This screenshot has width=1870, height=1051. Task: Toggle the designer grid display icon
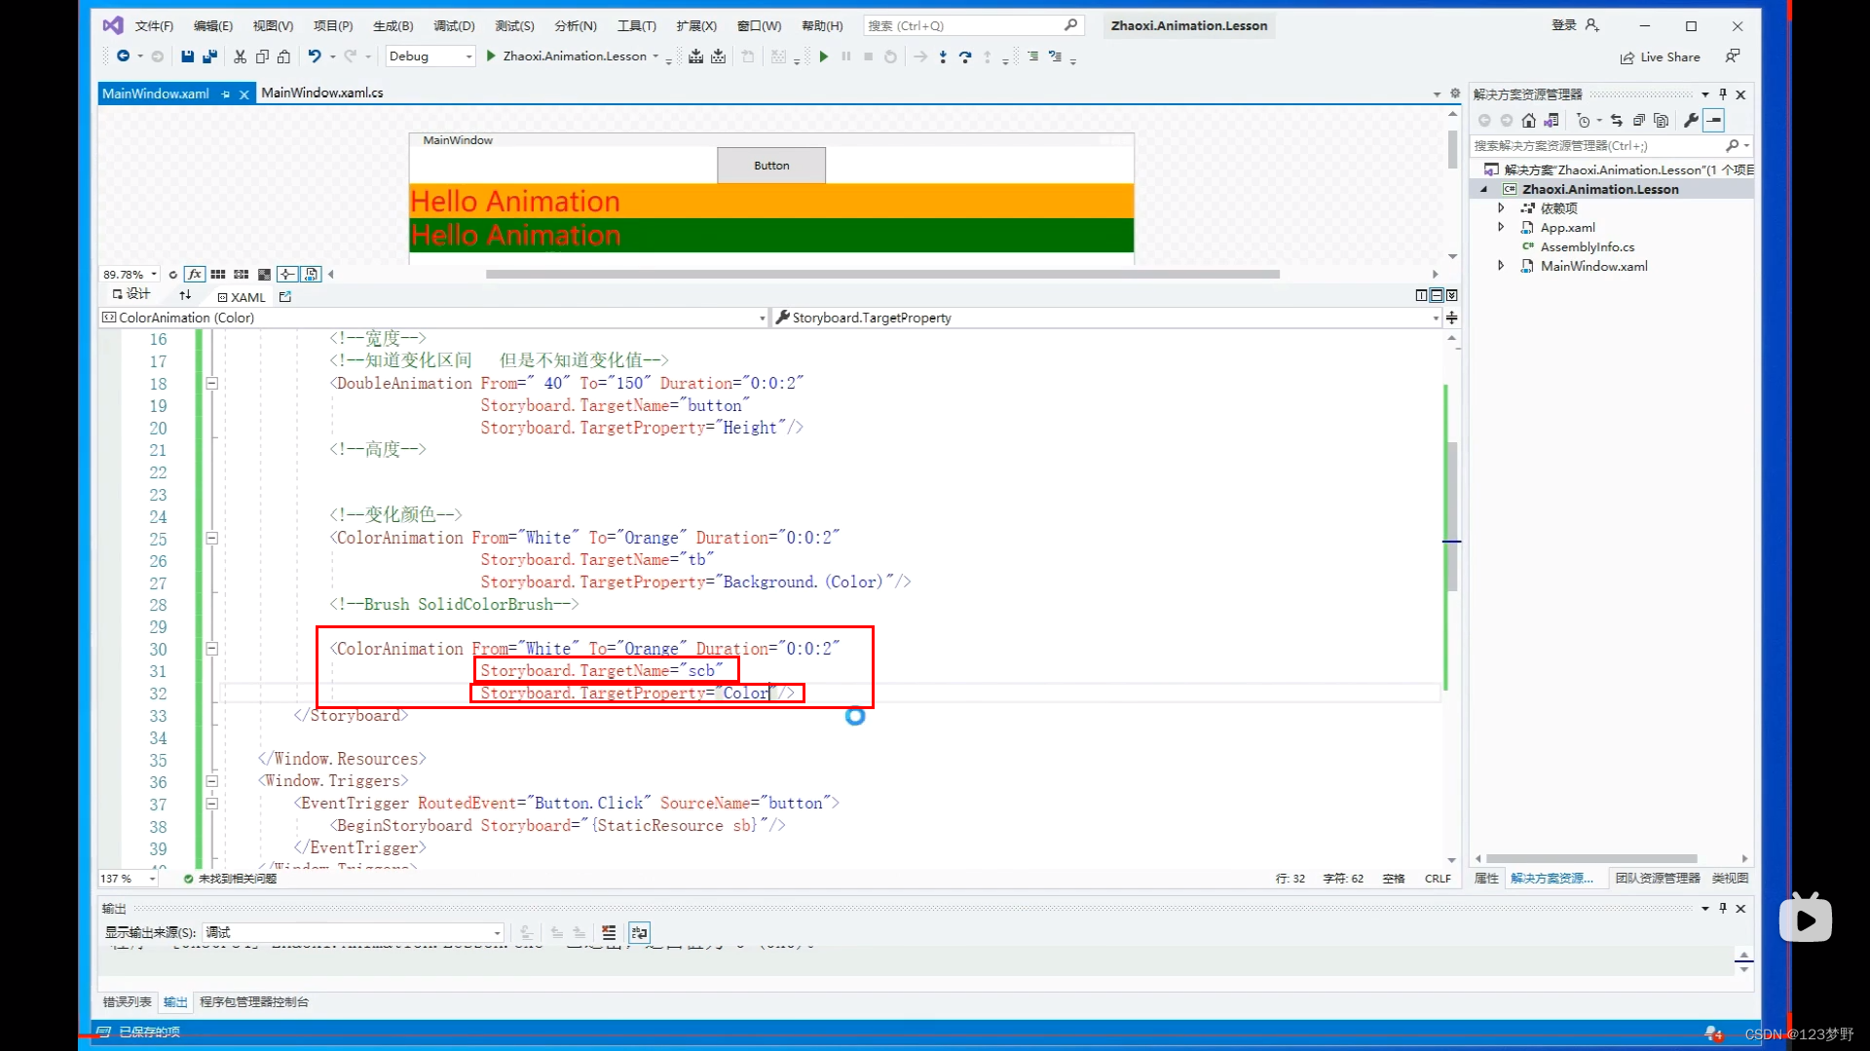[218, 275]
